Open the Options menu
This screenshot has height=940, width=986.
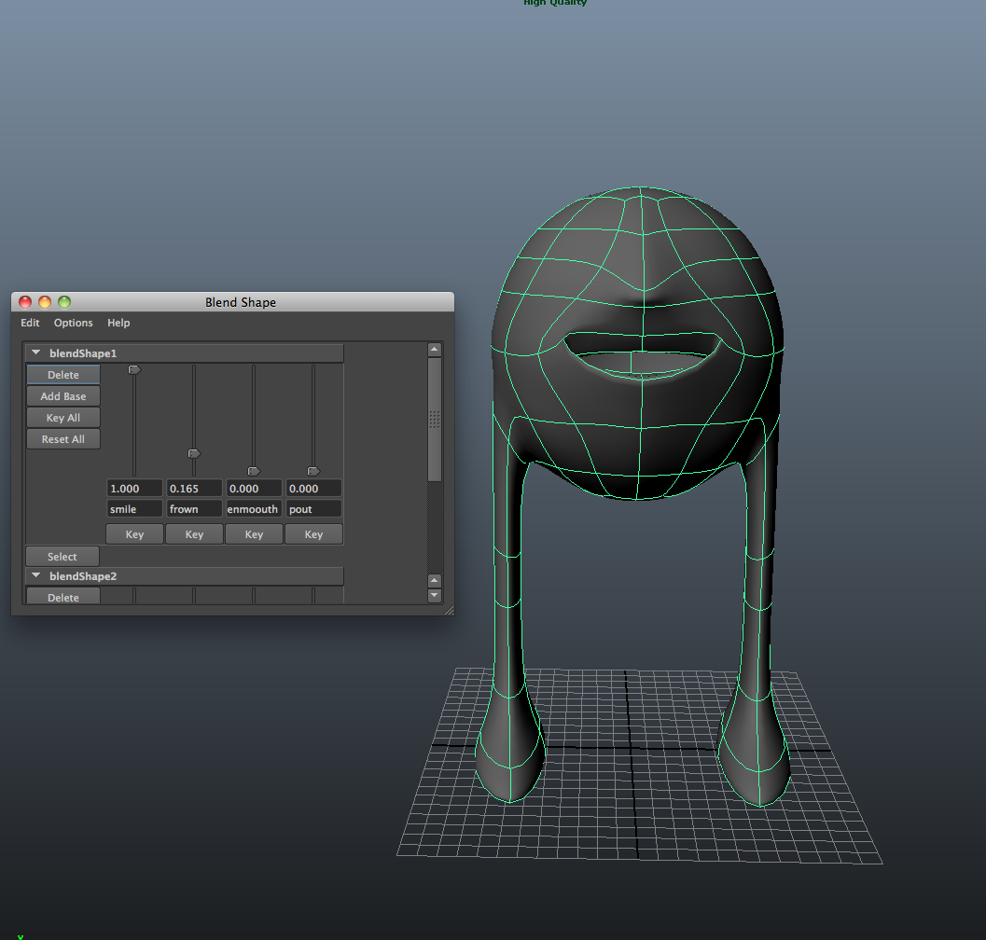coord(73,323)
